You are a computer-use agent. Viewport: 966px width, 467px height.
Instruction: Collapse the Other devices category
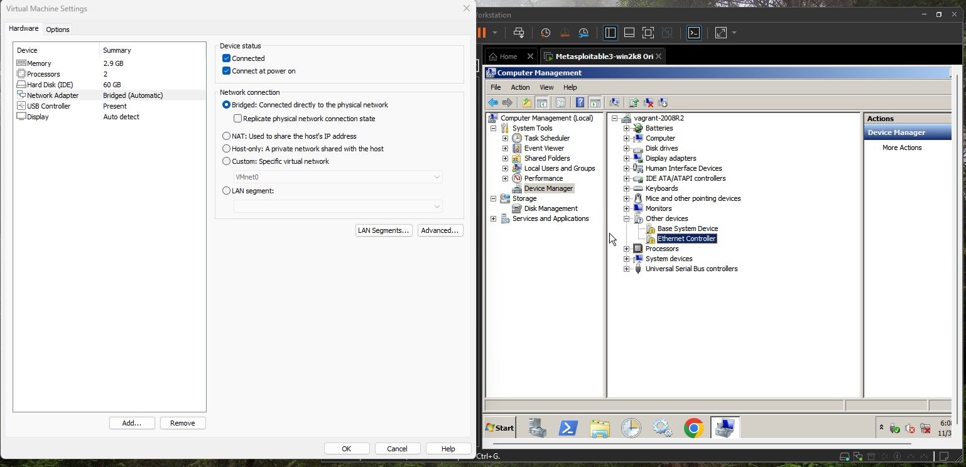626,218
